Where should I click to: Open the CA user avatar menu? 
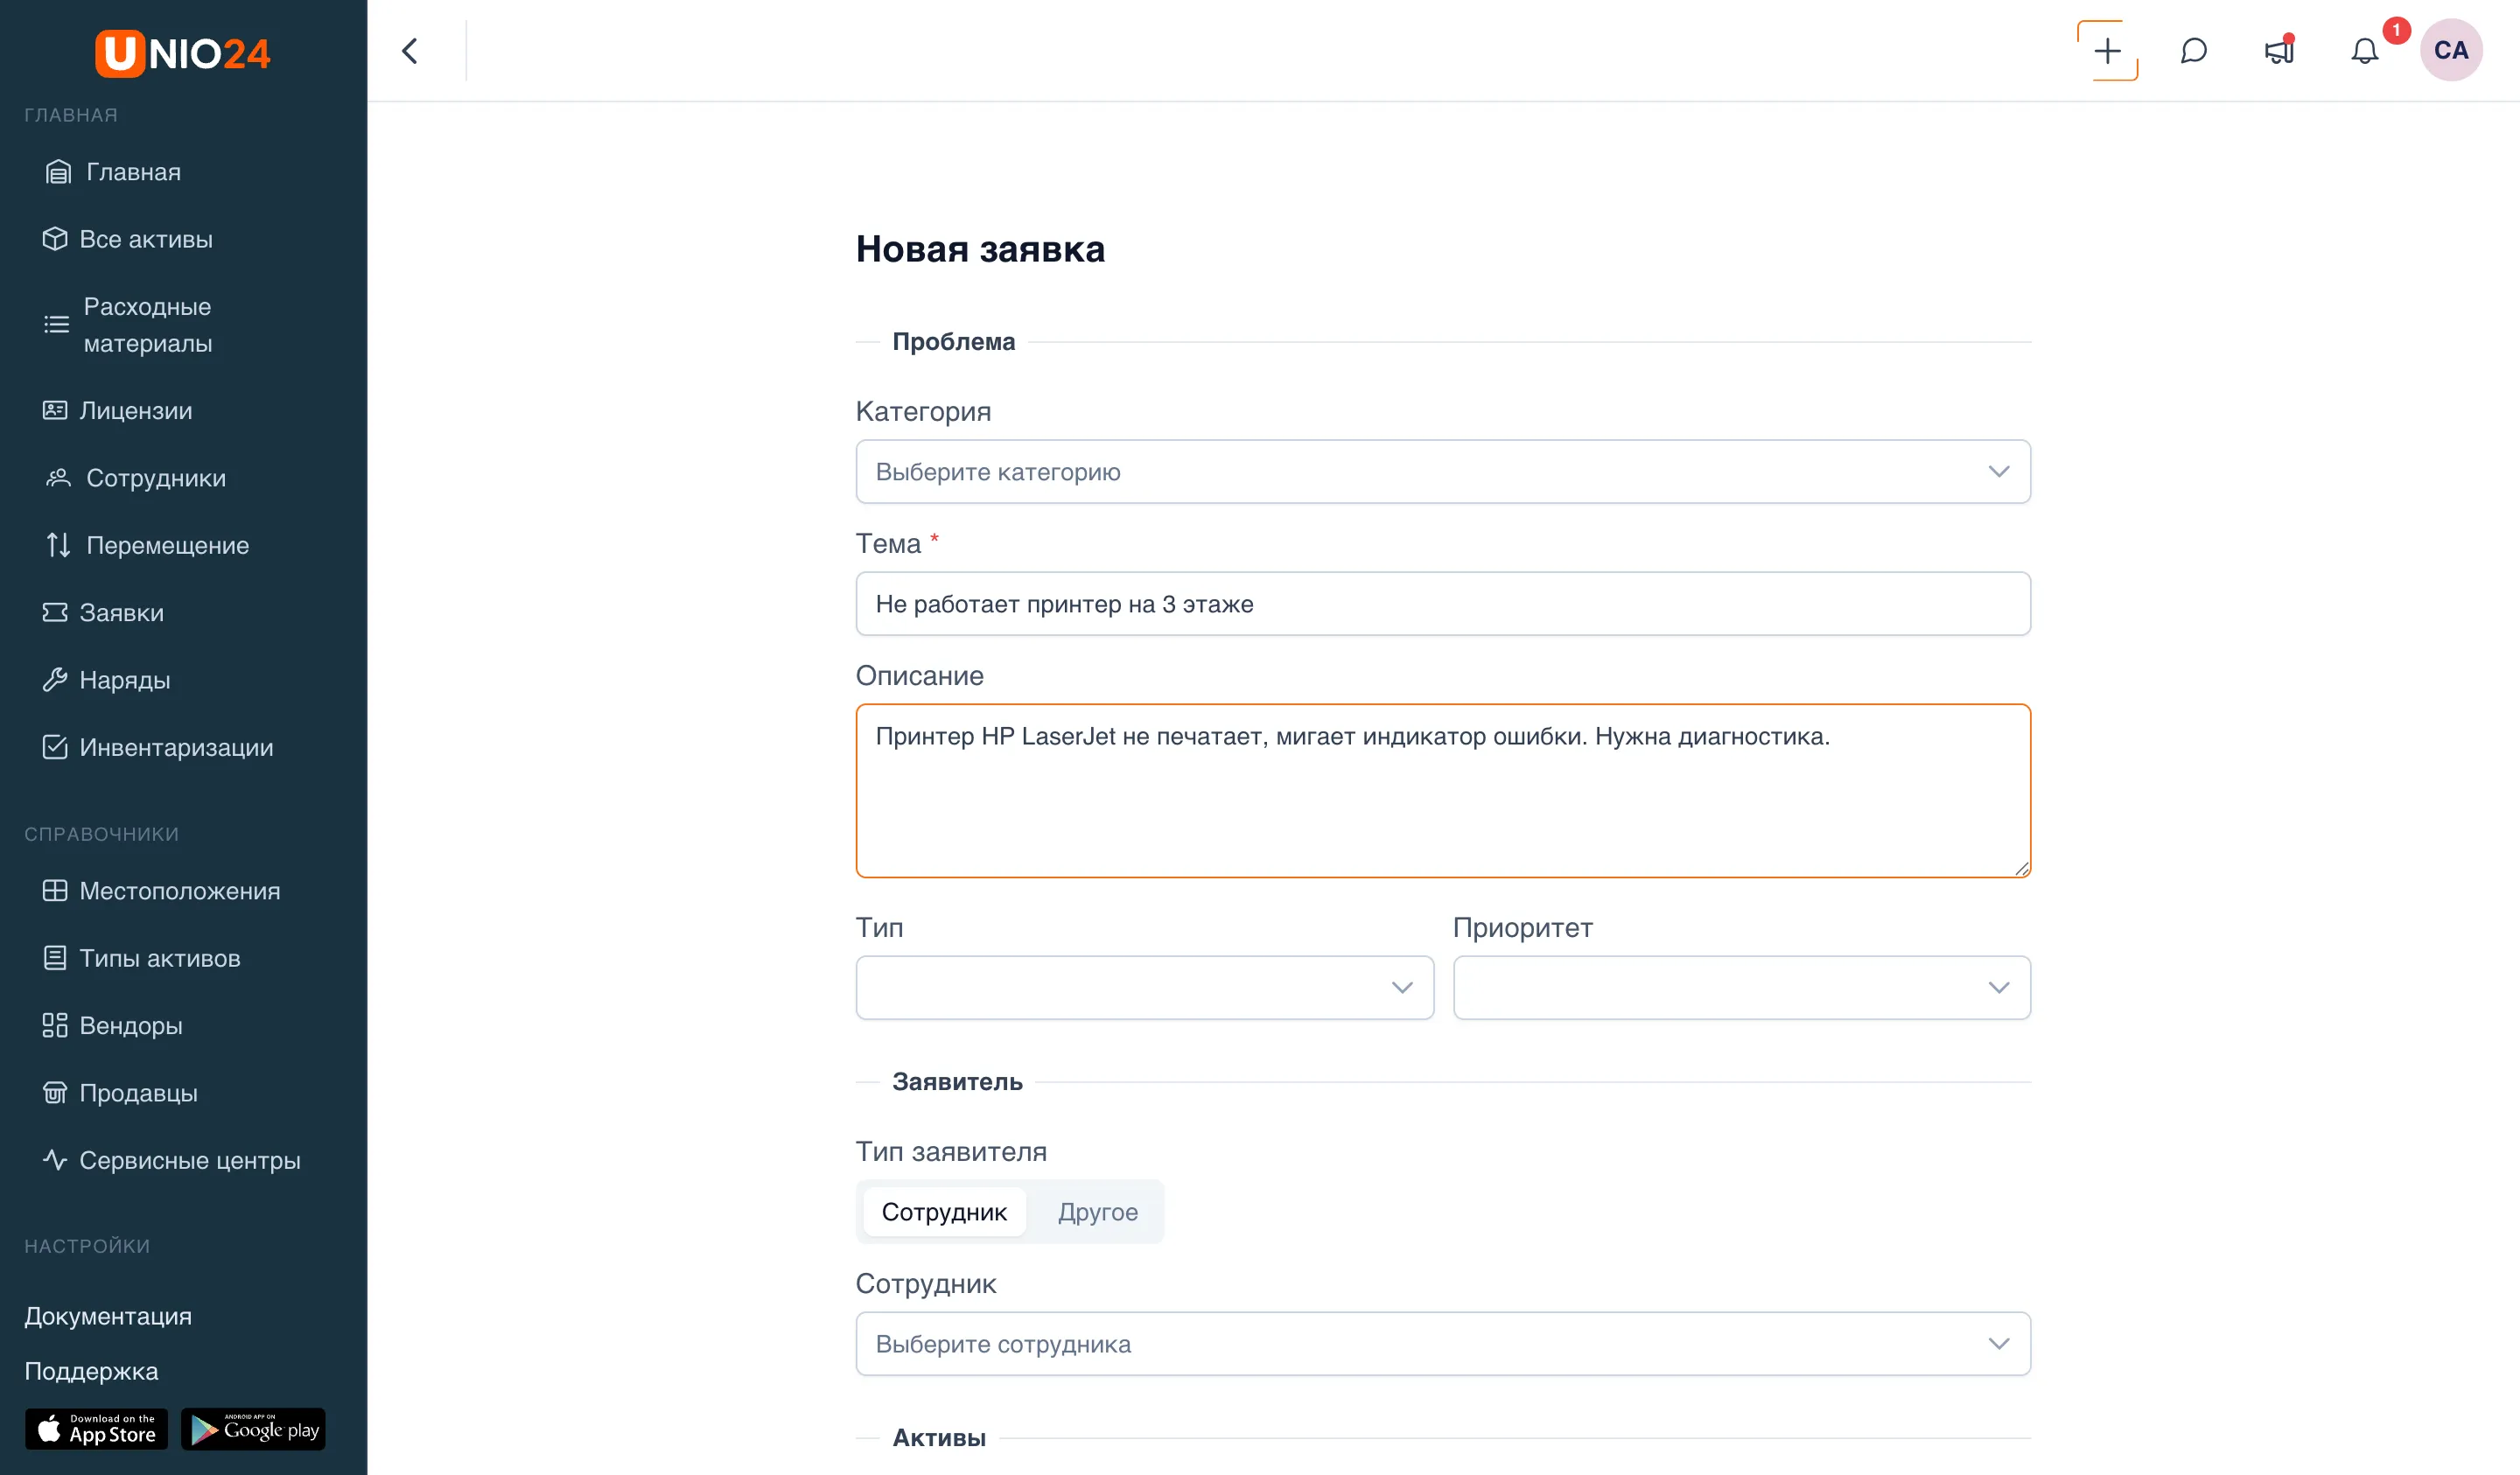click(x=2450, y=50)
